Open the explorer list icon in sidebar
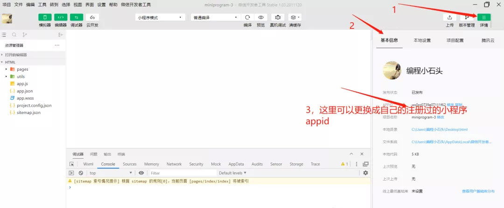 [4, 34]
